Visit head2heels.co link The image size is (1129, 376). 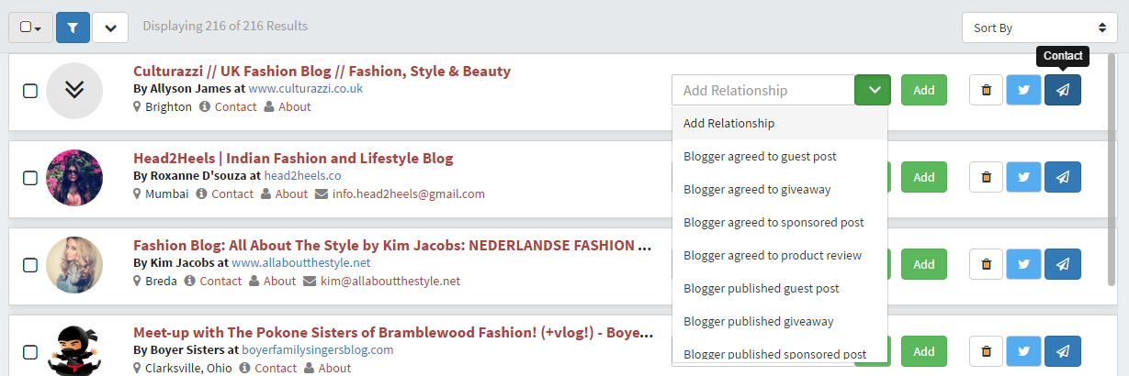tap(303, 176)
